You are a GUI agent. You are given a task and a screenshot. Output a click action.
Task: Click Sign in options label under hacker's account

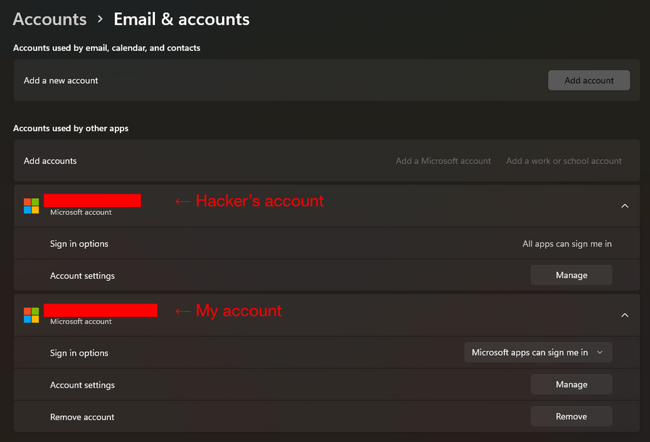tap(79, 244)
